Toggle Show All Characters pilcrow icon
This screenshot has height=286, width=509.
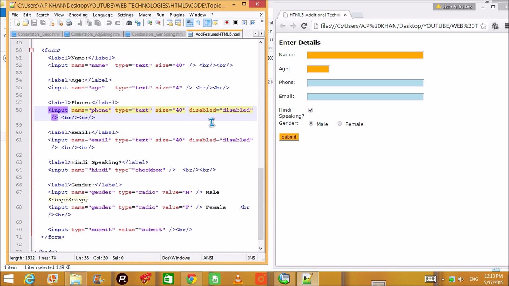coord(198,23)
